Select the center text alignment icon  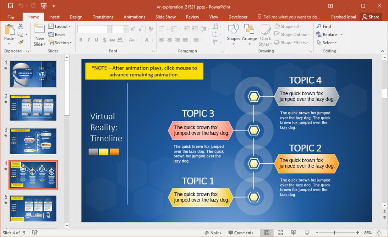pyautogui.click(x=169, y=40)
